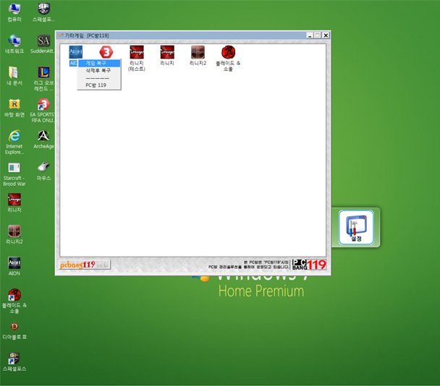The height and width of the screenshot is (386, 440).
Task: Select SuddenAtt. desktop icon
Action: (43, 44)
